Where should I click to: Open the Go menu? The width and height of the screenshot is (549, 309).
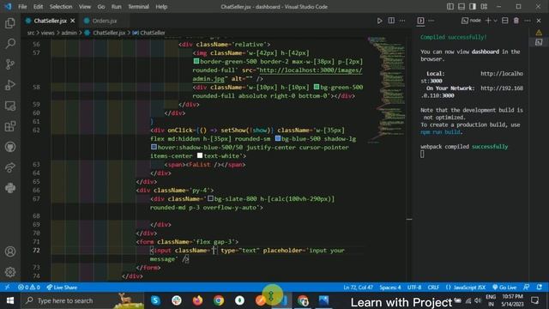[x=101, y=7]
